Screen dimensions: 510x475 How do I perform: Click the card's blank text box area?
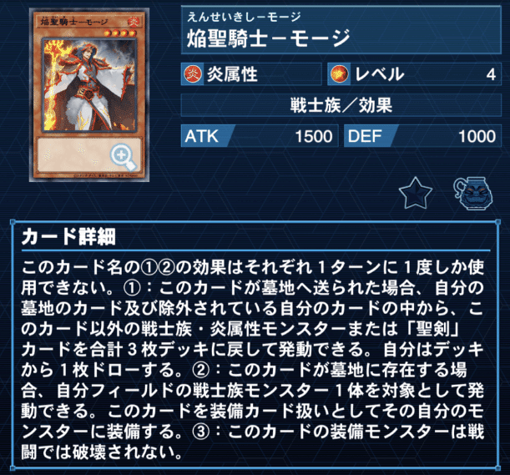click(x=89, y=155)
